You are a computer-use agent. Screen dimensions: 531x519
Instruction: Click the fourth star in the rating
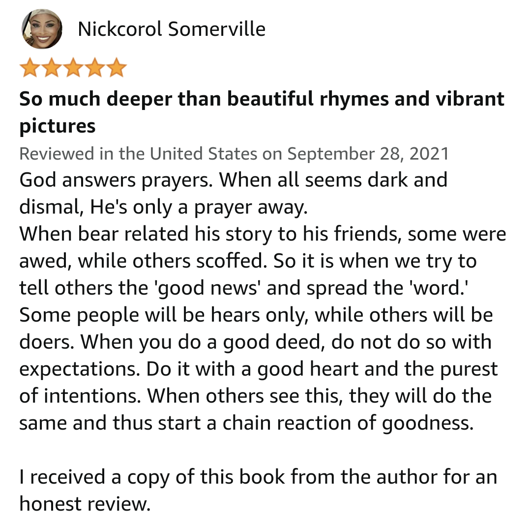click(94, 68)
